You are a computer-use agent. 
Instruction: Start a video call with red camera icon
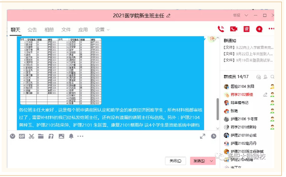[x=233, y=29]
